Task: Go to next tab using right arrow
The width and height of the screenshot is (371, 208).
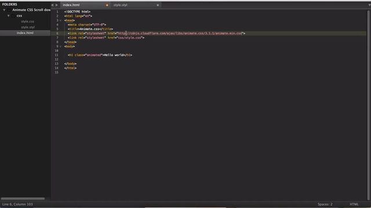Action: point(57,5)
